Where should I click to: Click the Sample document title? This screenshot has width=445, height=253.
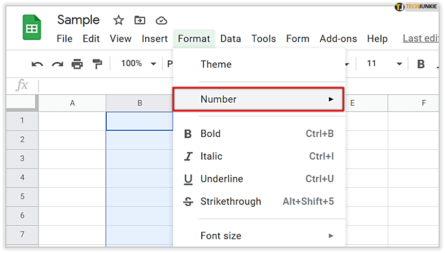pyautogui.click(x=78, y=20)
